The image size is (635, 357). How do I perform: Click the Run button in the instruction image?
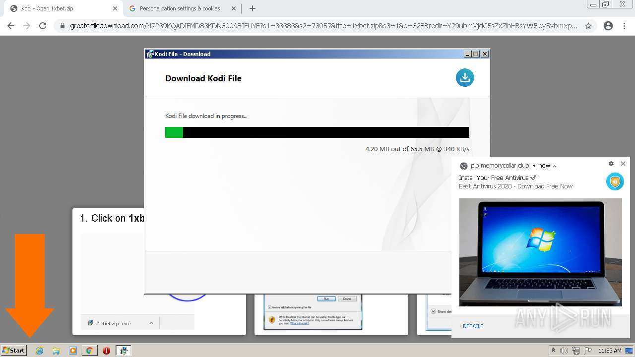[x=326, y=298]
